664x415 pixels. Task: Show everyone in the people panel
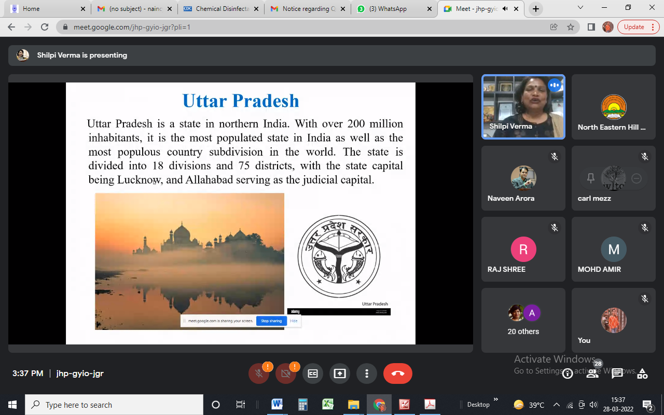592,374
